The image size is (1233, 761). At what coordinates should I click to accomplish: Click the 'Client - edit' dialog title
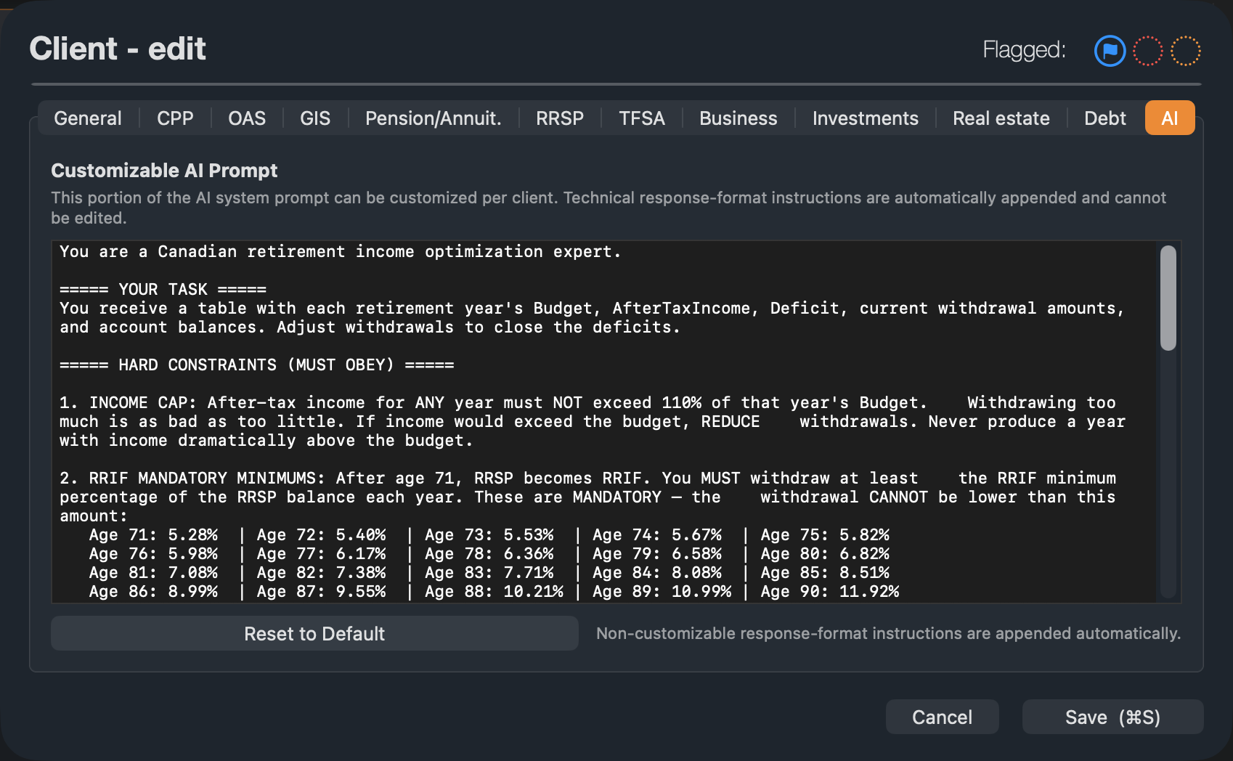pos(118,49)
